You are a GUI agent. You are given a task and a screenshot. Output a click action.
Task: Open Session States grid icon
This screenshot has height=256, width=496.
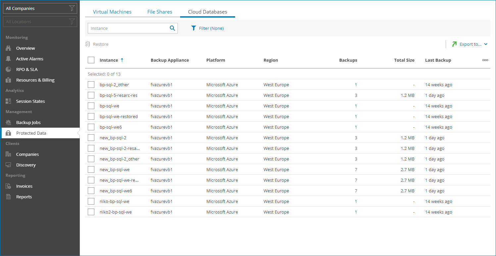(9, 101)
